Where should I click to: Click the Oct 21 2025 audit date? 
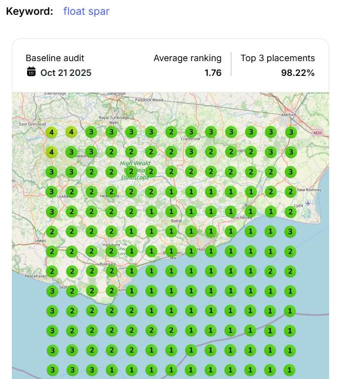tap(66, 72)
